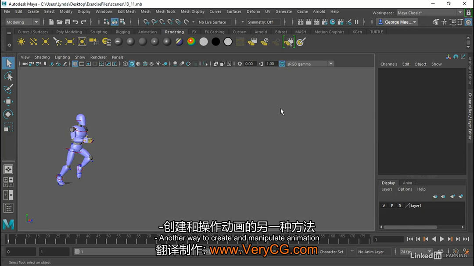Switch to the Rigging shelf tab
This screenshot has width=474, height=266.
click(x=122, y=32)
